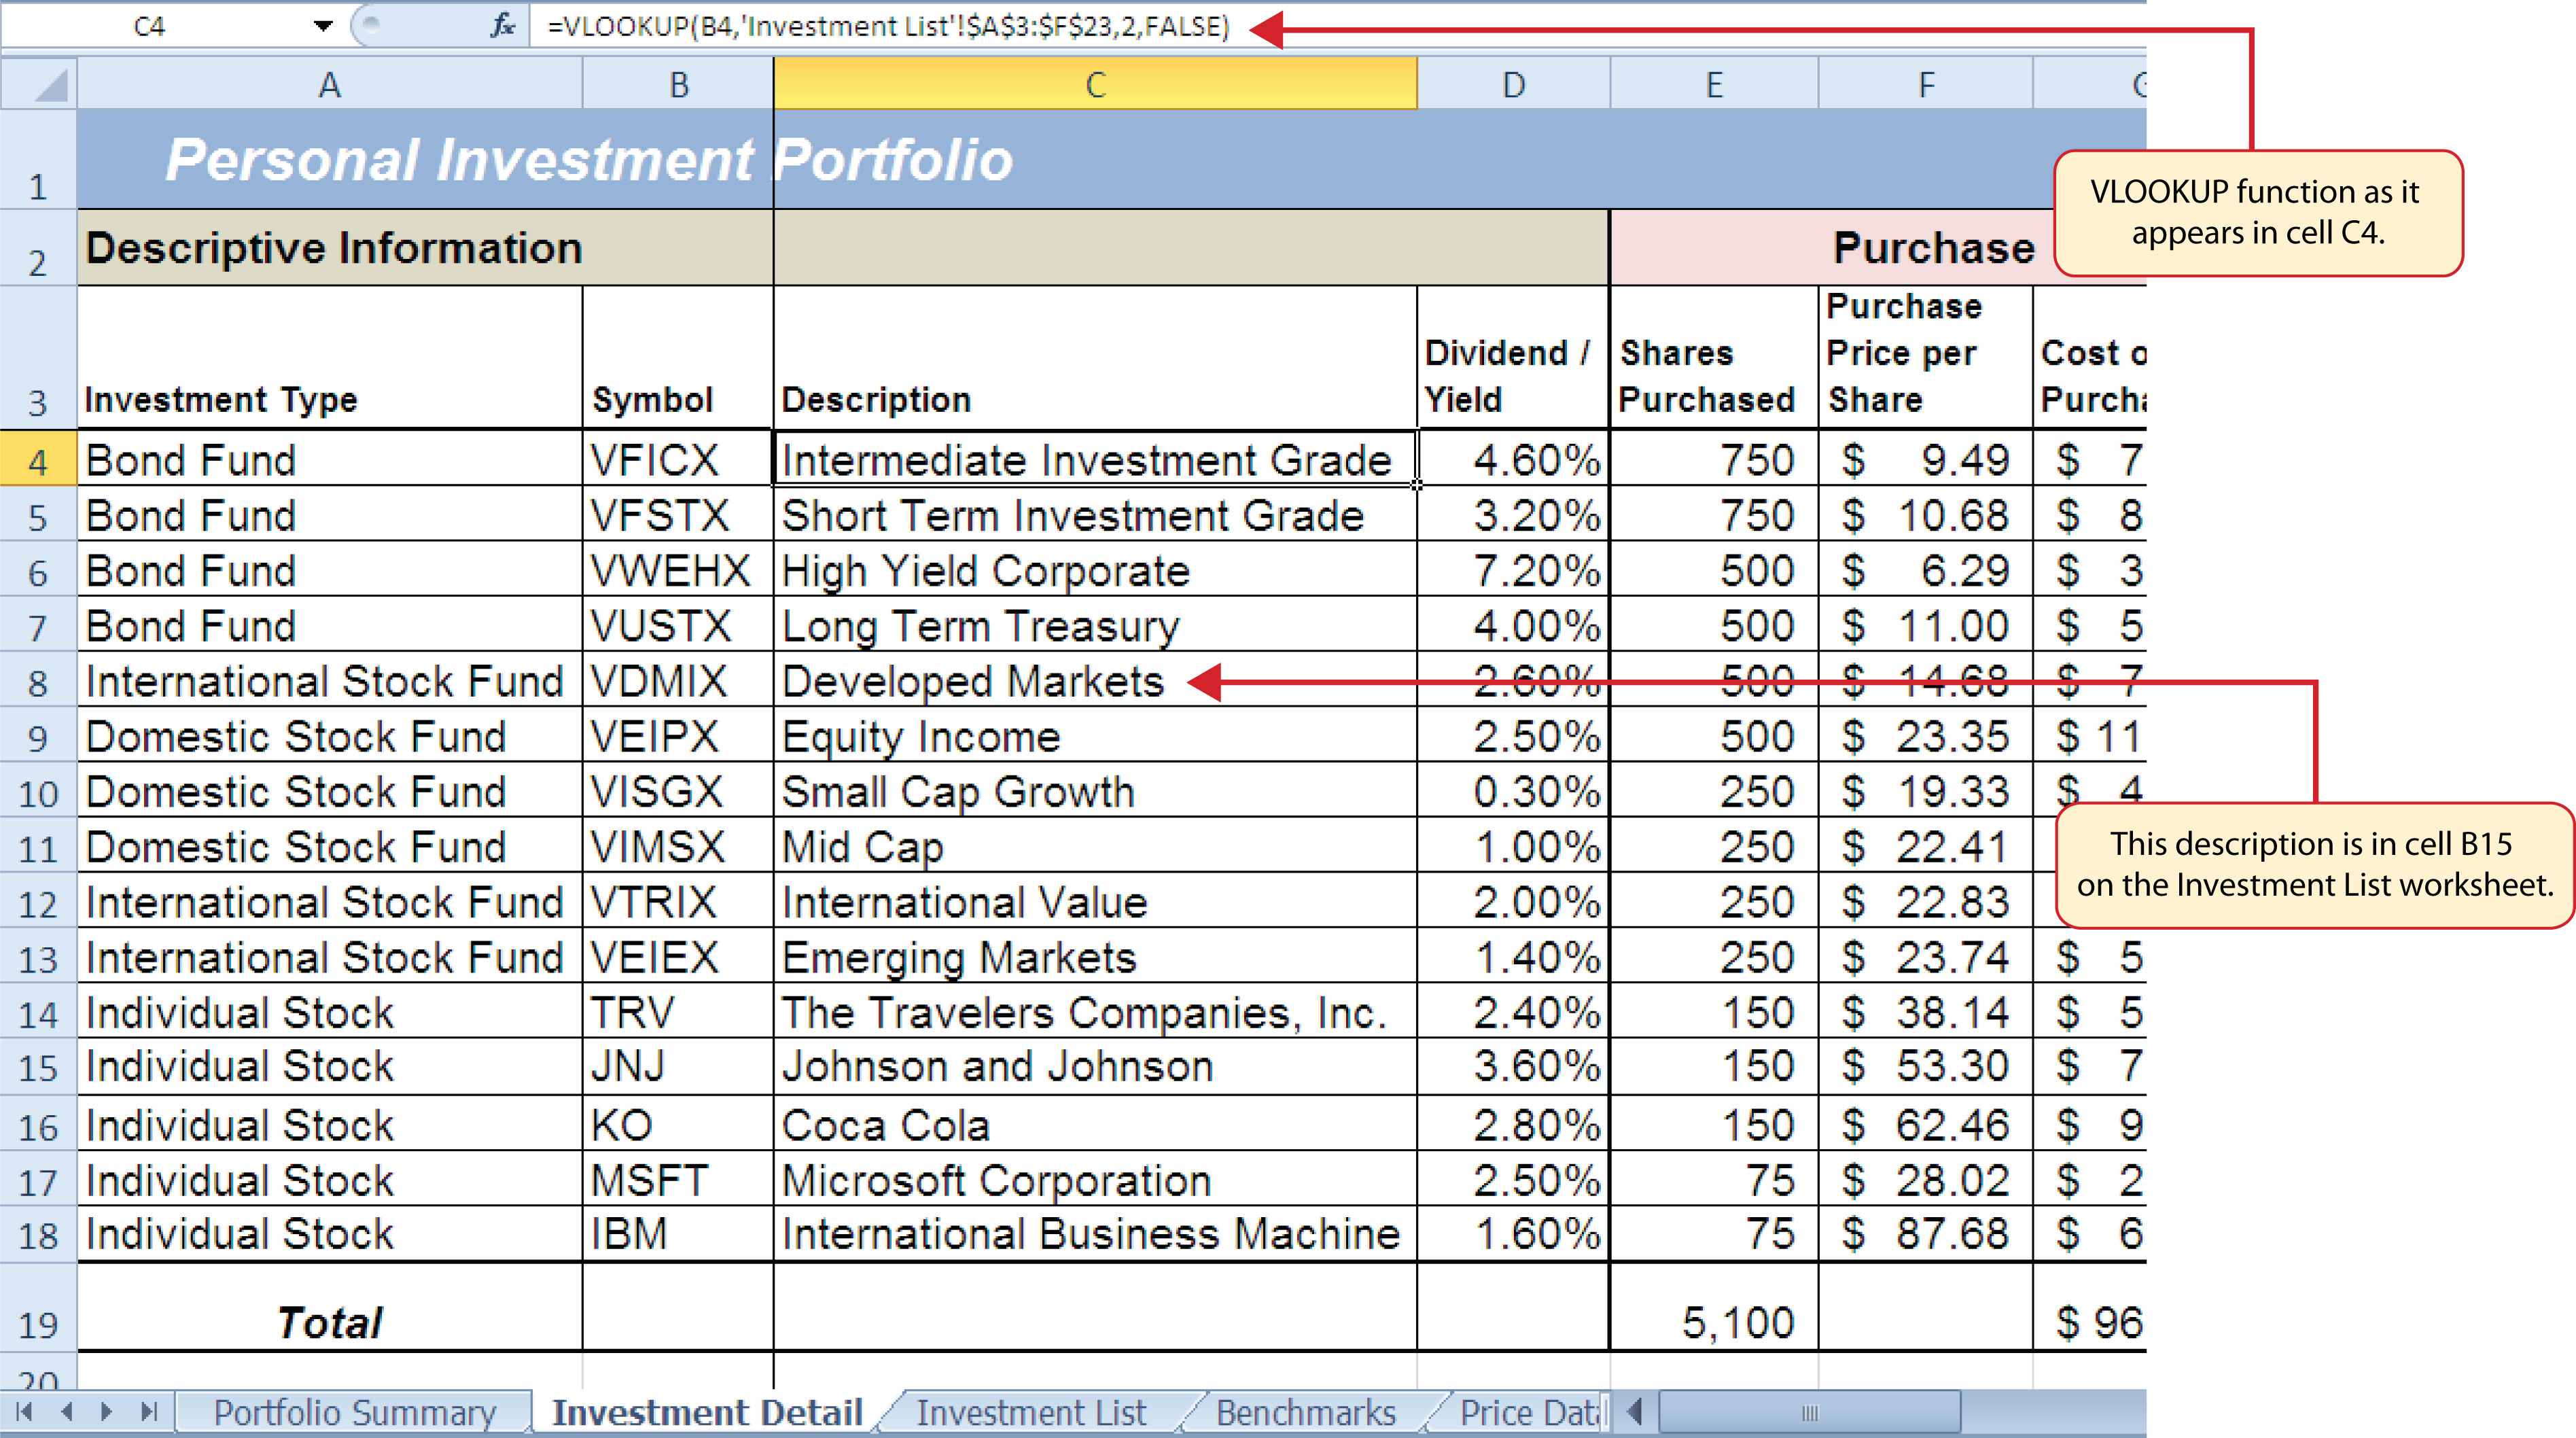This screenshot has height=1438, width=2576.
Task: Click symbol cell MSFT
Action: pyautogui.click(x=678, y=1180)
